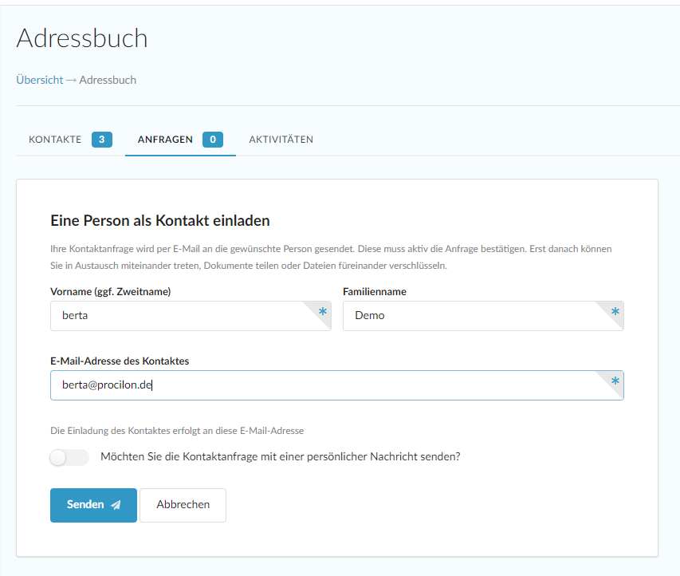Click the Kontakte count badge showing 3
The image size is (680, 576).
pyautogui.click(x=101, y=140)
